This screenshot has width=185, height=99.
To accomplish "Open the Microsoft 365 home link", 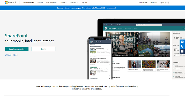I will 28,3.
